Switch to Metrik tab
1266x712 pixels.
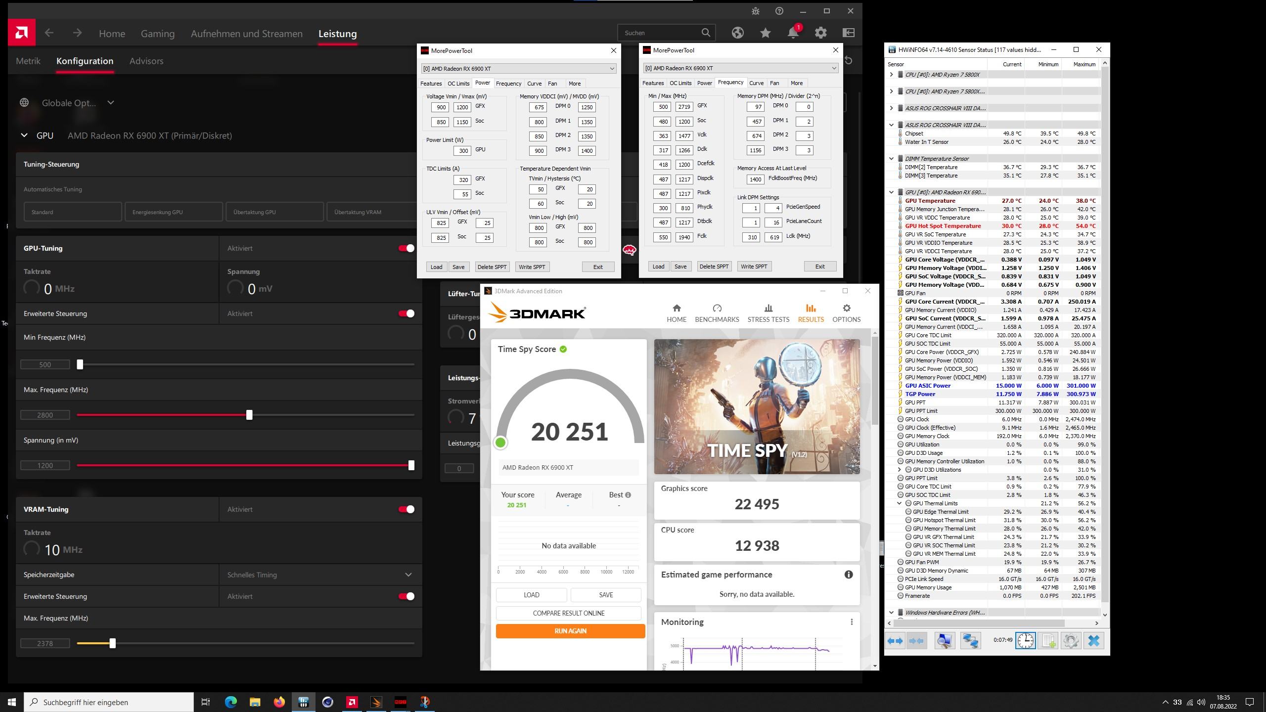click(28, 61)
